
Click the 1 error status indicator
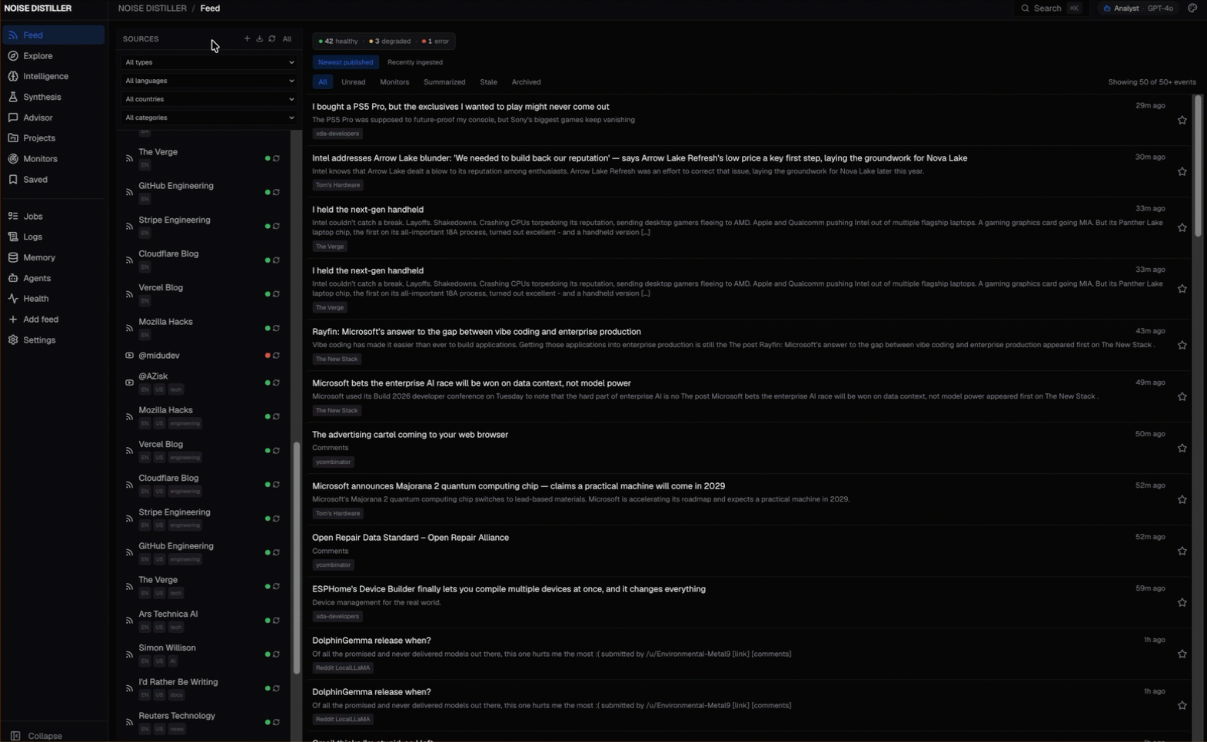coord(436,41)
